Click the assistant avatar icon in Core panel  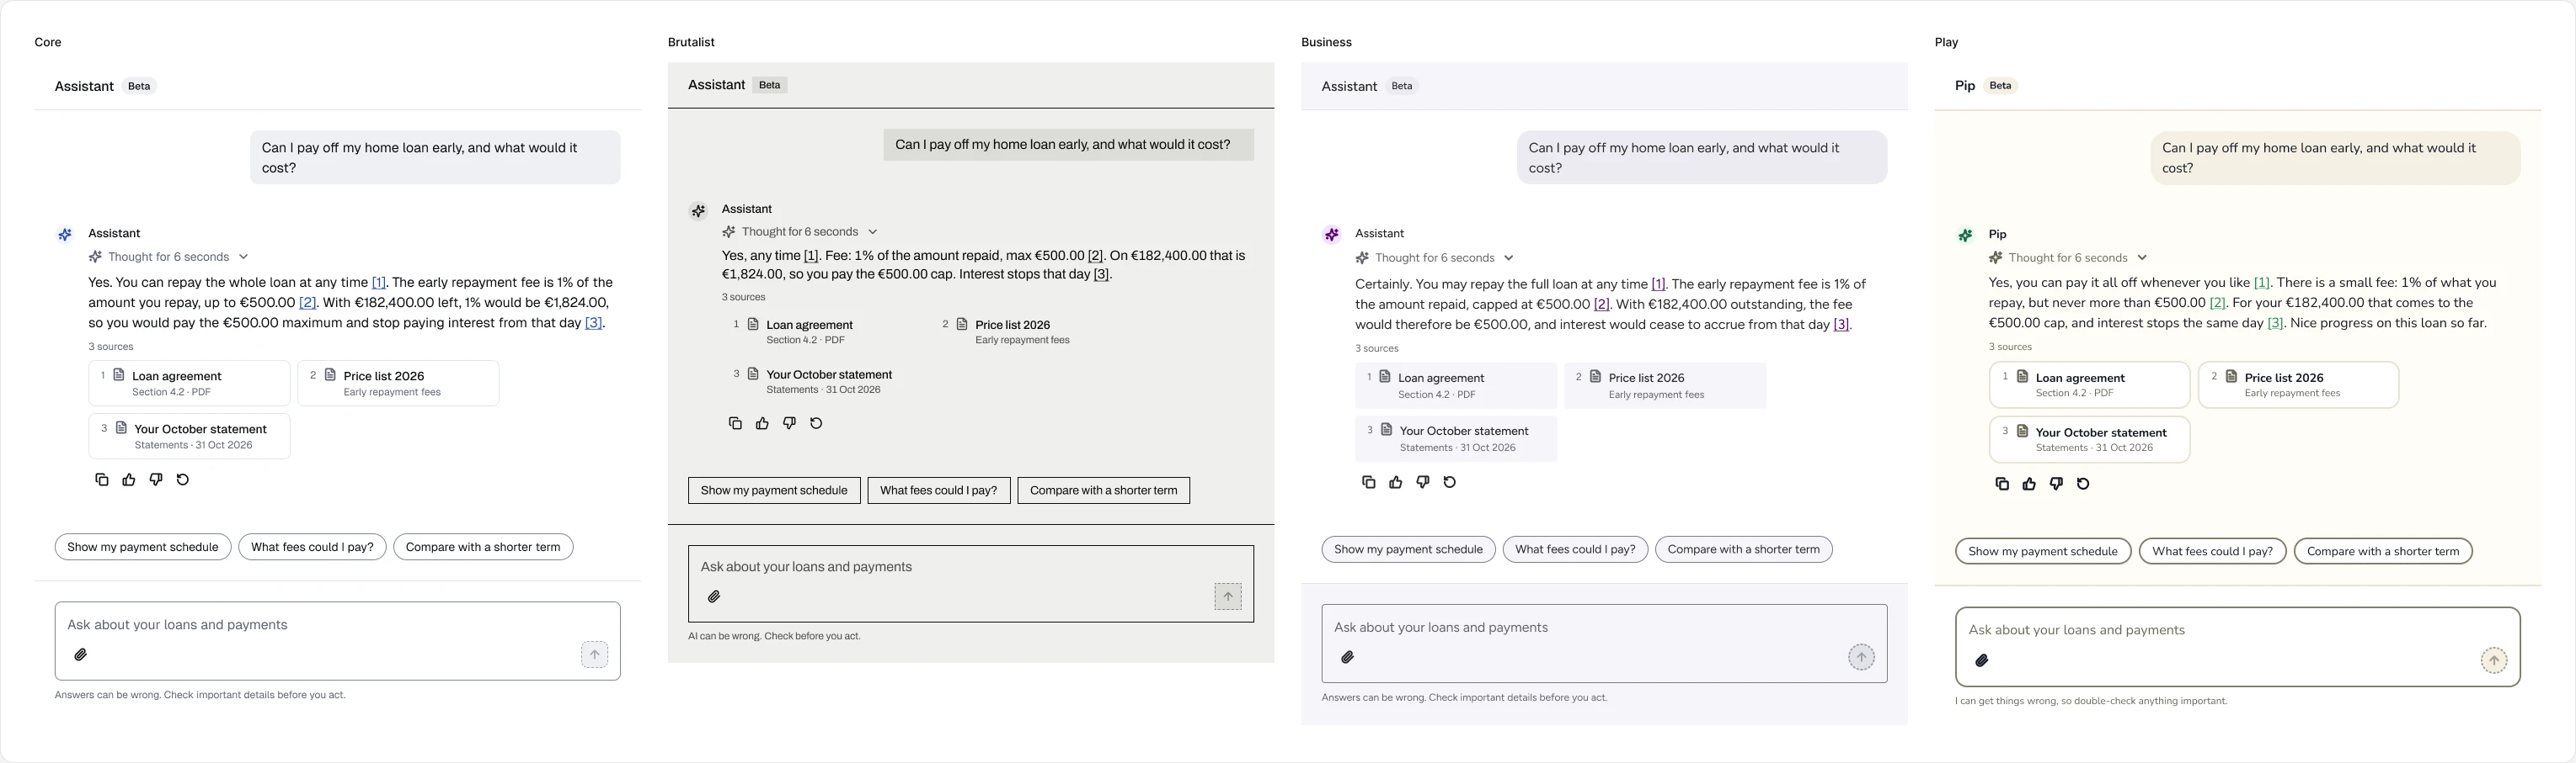[x=65, y=235]
